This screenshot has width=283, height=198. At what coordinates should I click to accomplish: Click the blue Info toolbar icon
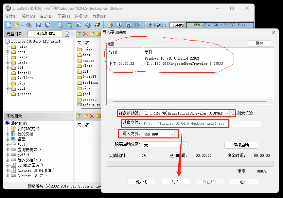tap(119, 25)
